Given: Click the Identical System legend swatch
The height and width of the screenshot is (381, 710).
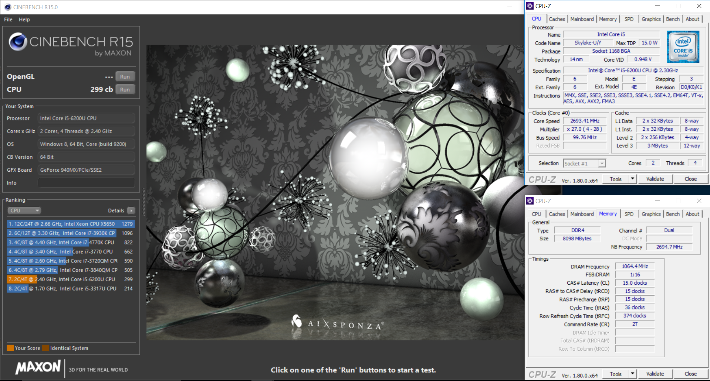Looking at the screenshot, I should tap(45, 348).
